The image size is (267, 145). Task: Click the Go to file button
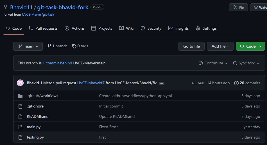click(191, 46)
